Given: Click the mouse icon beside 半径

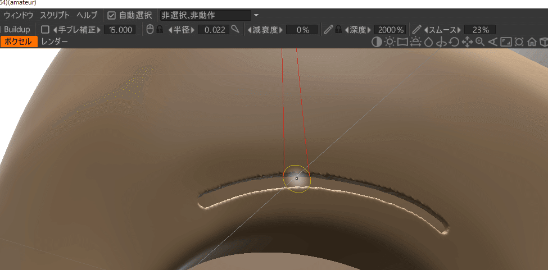Looking at the screenshot, I should 150,29.
